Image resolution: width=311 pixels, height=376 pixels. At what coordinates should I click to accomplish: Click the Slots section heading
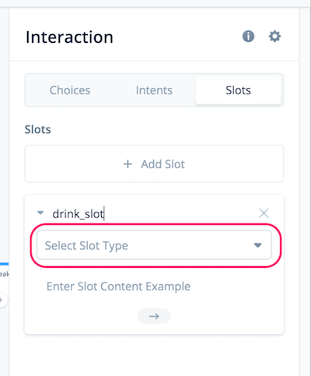click(x=38, y=129)
